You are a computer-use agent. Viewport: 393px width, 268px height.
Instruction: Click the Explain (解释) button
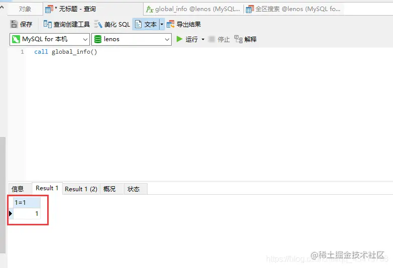(245, 39)
